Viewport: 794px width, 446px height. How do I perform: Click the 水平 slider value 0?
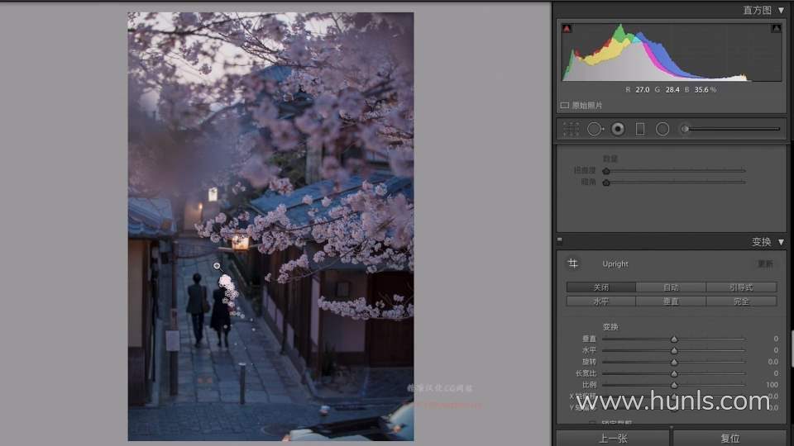click(x=776, y=350)
